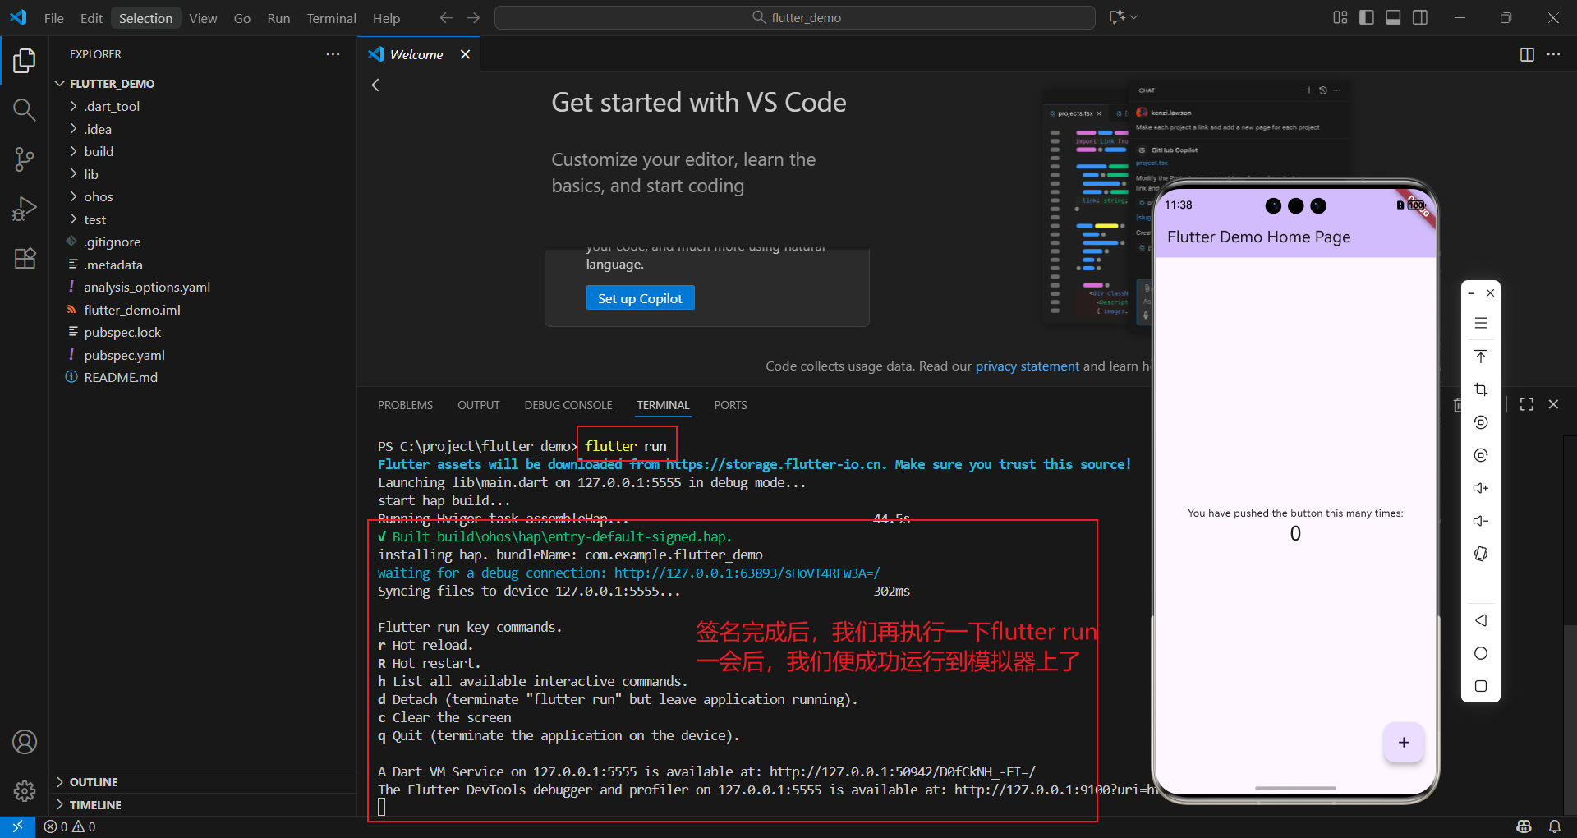Tap the emulator Recents square button
Screen dimensions: 1577x838
coord(1481,686)
